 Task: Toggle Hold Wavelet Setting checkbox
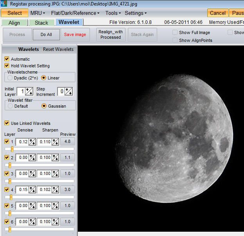coord(7,66)
